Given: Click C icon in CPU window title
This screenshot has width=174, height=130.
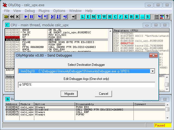Looking at the screenshot, I should click(7, 25).
